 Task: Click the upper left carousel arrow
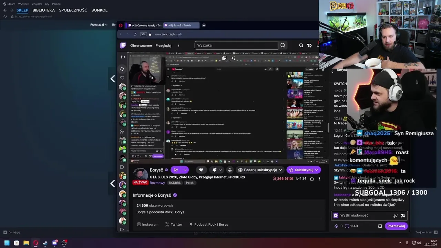[113, 79]
